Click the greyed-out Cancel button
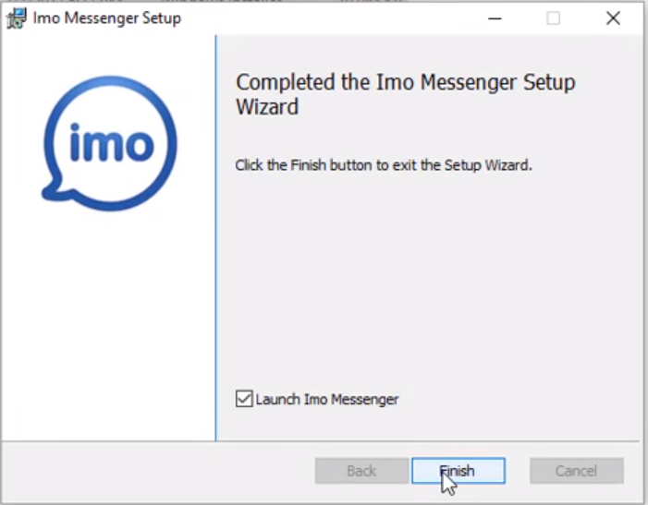Screen dimensions: 648x505 (x=577, y=471)
